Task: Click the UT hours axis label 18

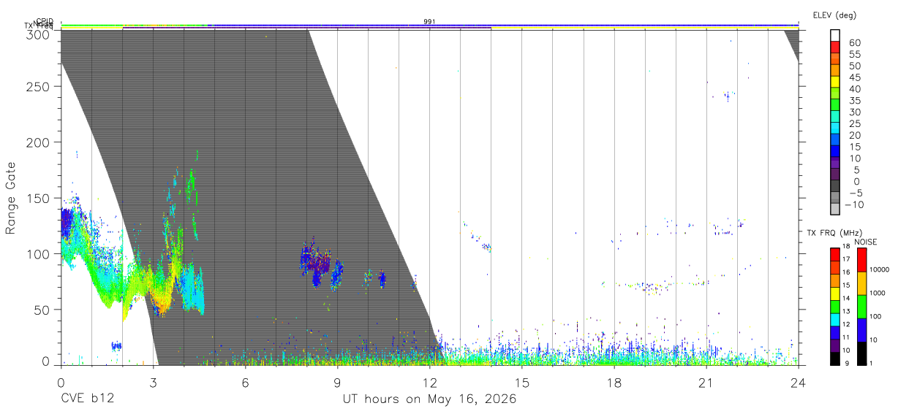Action: point(614,382)
